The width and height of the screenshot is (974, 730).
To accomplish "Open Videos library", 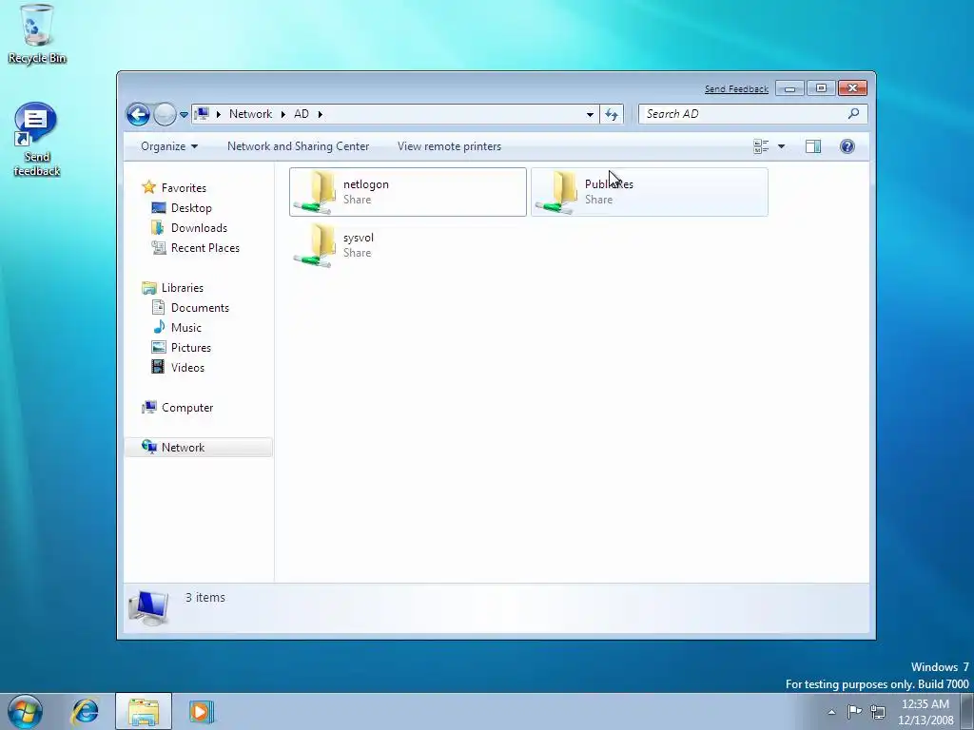I will point(187,368).
